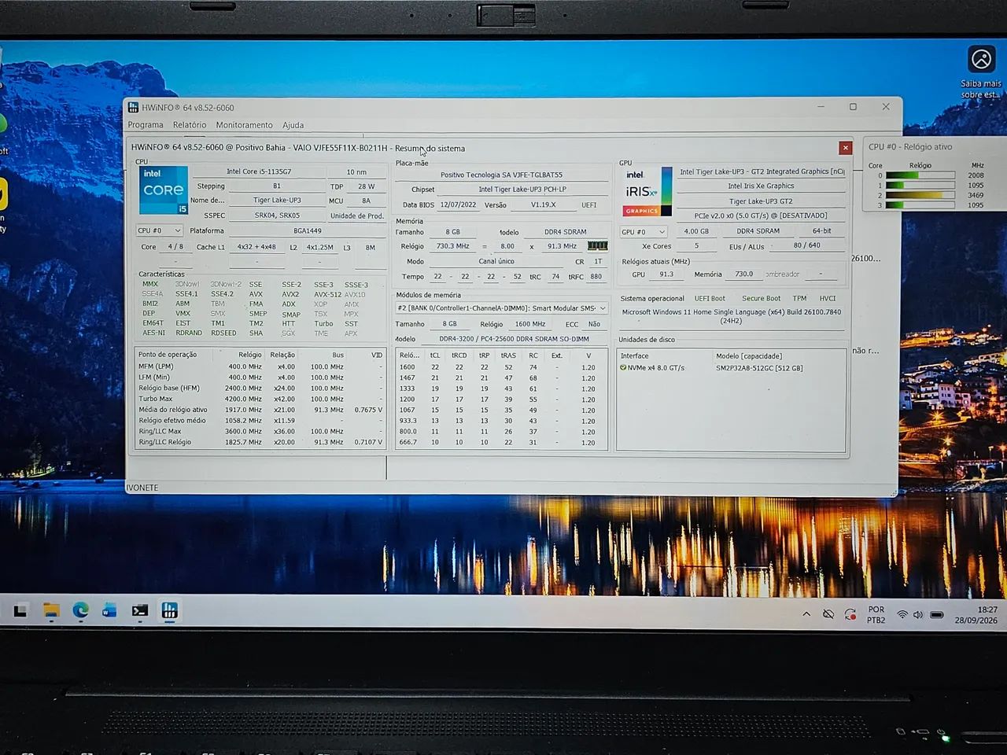Click the 'Intel Core i5-1135G7' CPU name field
The height and width of the screenshot is (755, 1007).
tap(259, 171)
